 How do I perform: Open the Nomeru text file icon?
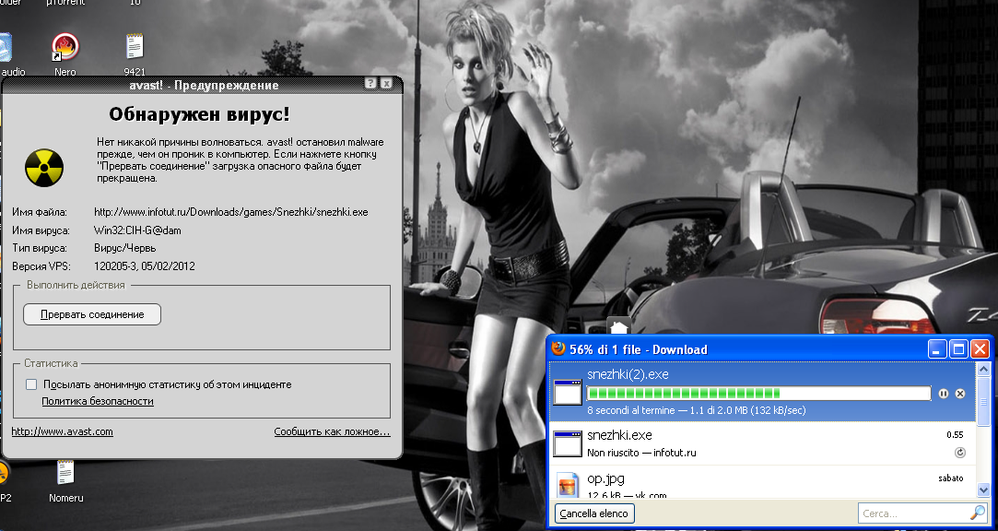tap(65, 474)
